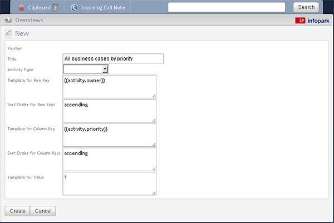334x223 pixels.
Task: Click the Cancel button
Action: click(43, 211)
